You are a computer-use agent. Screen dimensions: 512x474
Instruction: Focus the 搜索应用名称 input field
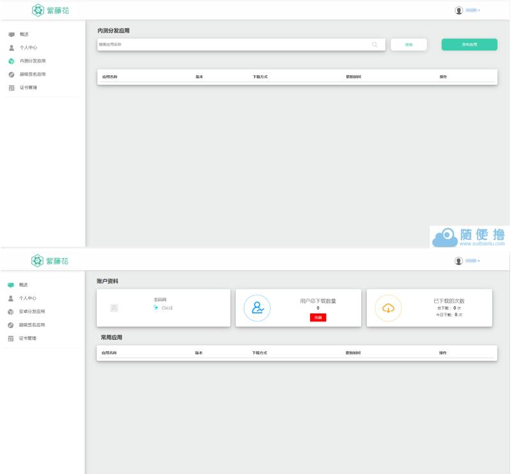(x=232, y=45)
